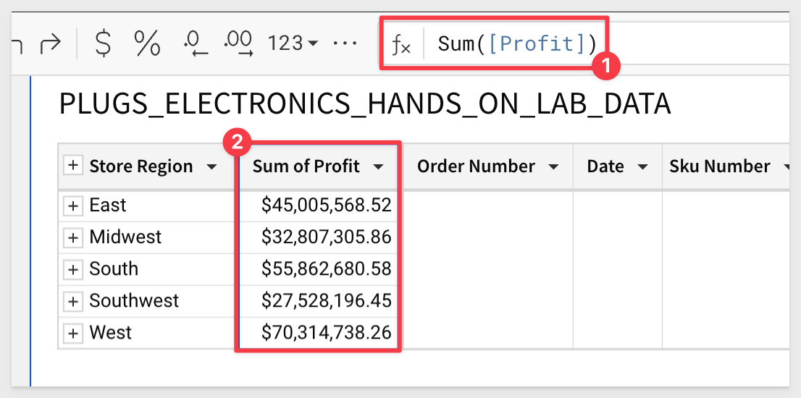This screenshot has width=801, height=398.
Task: Expand the Store Region grouping header
Action: [x=73, y=166]
